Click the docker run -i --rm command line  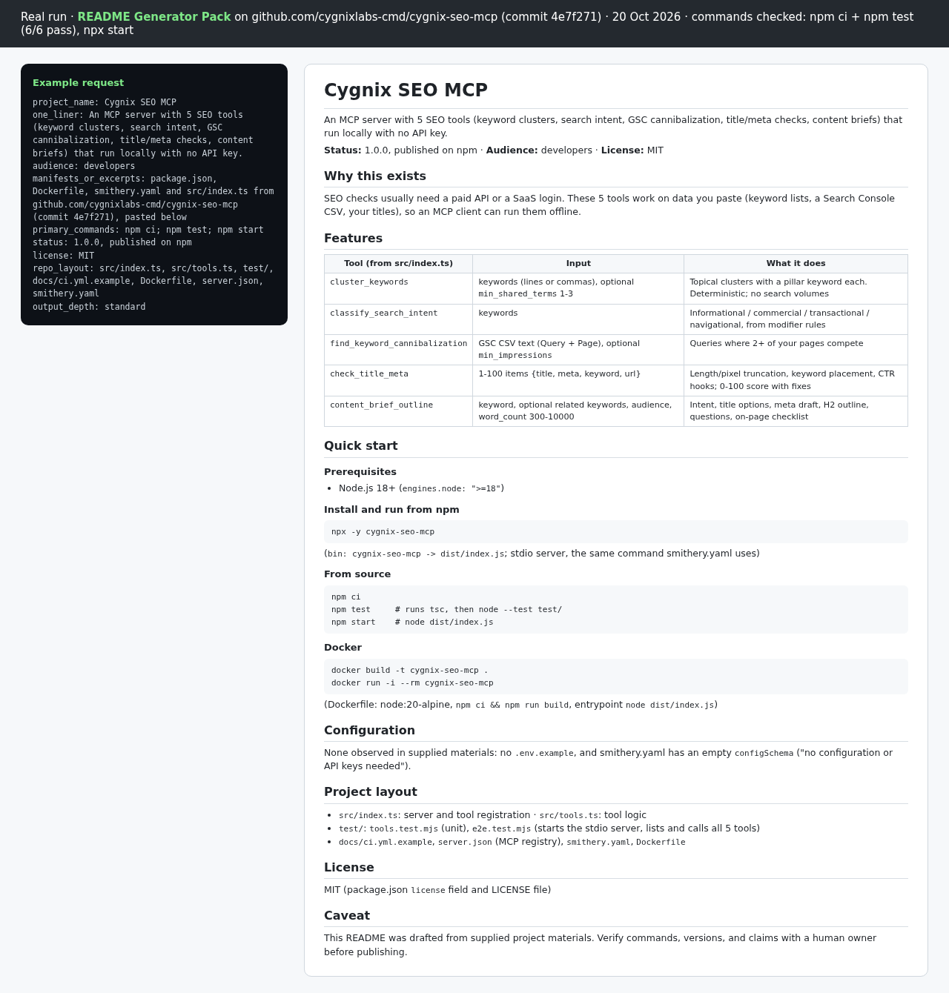pyautogui.click(x=412, y=683)
